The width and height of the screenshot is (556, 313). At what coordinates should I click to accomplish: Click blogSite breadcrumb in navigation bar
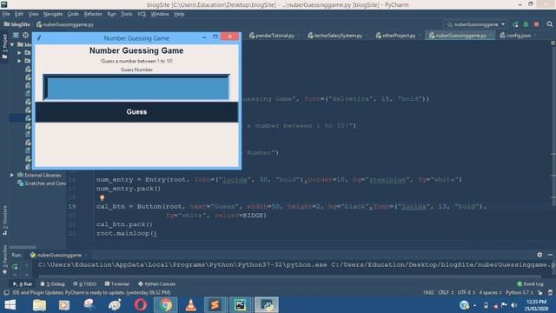pyautogui.click(x=17, y=24)
